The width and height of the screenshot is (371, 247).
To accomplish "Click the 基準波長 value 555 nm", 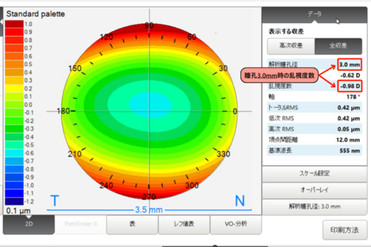I will 350,151.
